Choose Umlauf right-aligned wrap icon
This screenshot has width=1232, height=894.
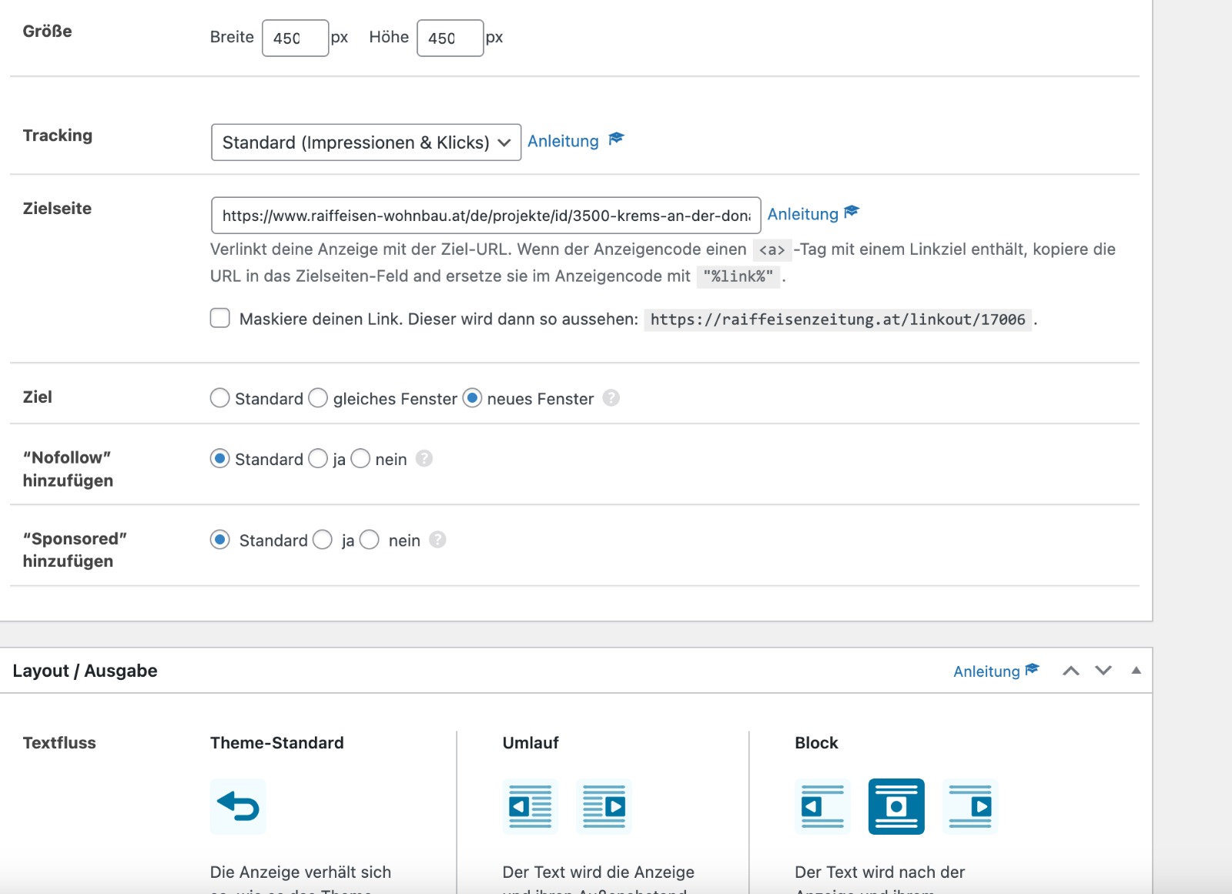(x=604, y=806)
